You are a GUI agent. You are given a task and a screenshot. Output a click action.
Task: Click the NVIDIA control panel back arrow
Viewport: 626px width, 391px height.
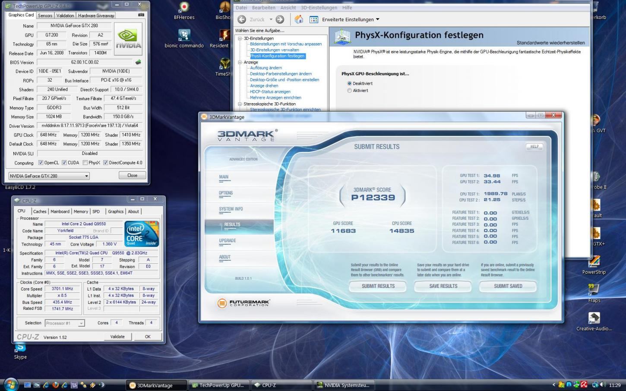coord(242,19)
